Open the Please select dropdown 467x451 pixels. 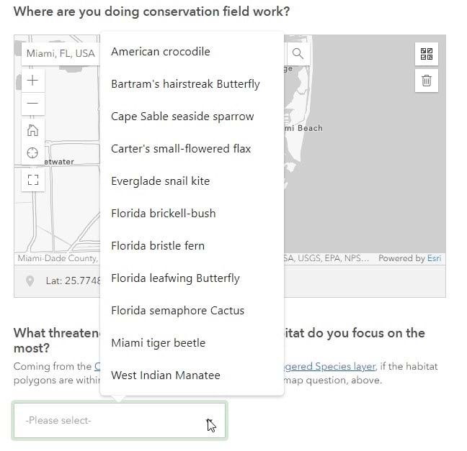(x=120, y=420)
